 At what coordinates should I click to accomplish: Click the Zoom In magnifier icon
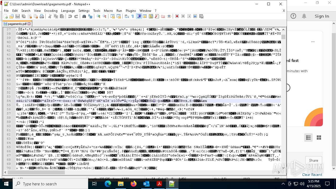click(98, 16)
